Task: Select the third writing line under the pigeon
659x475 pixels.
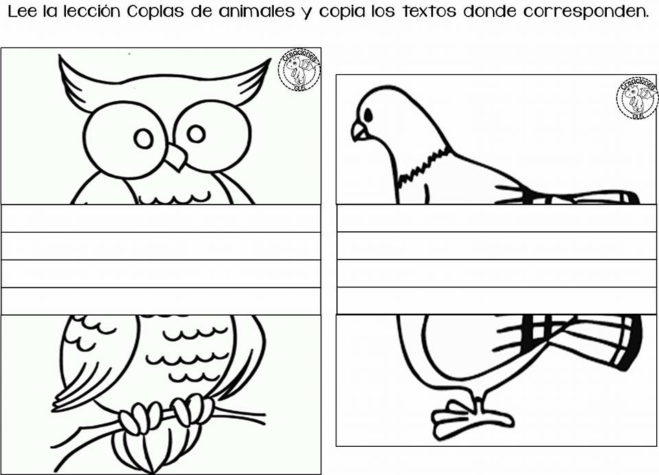Action: click(x=496, y=274)
